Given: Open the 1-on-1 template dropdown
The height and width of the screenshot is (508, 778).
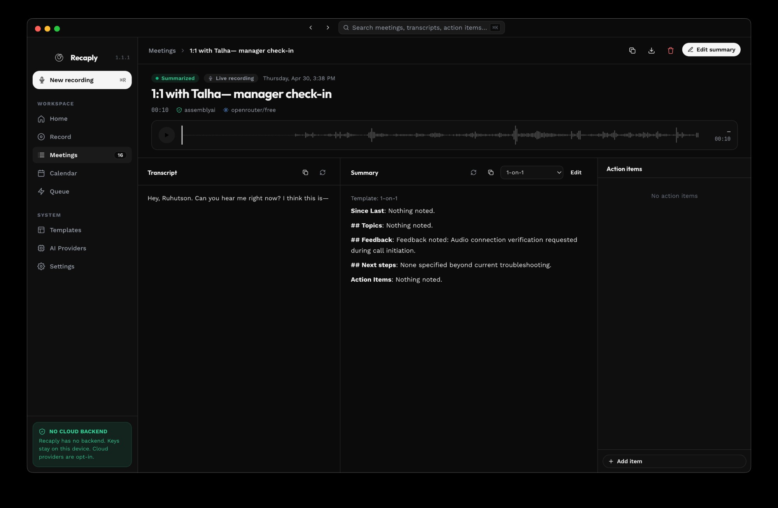Looking at the screenshot, I should pos(532,172).
